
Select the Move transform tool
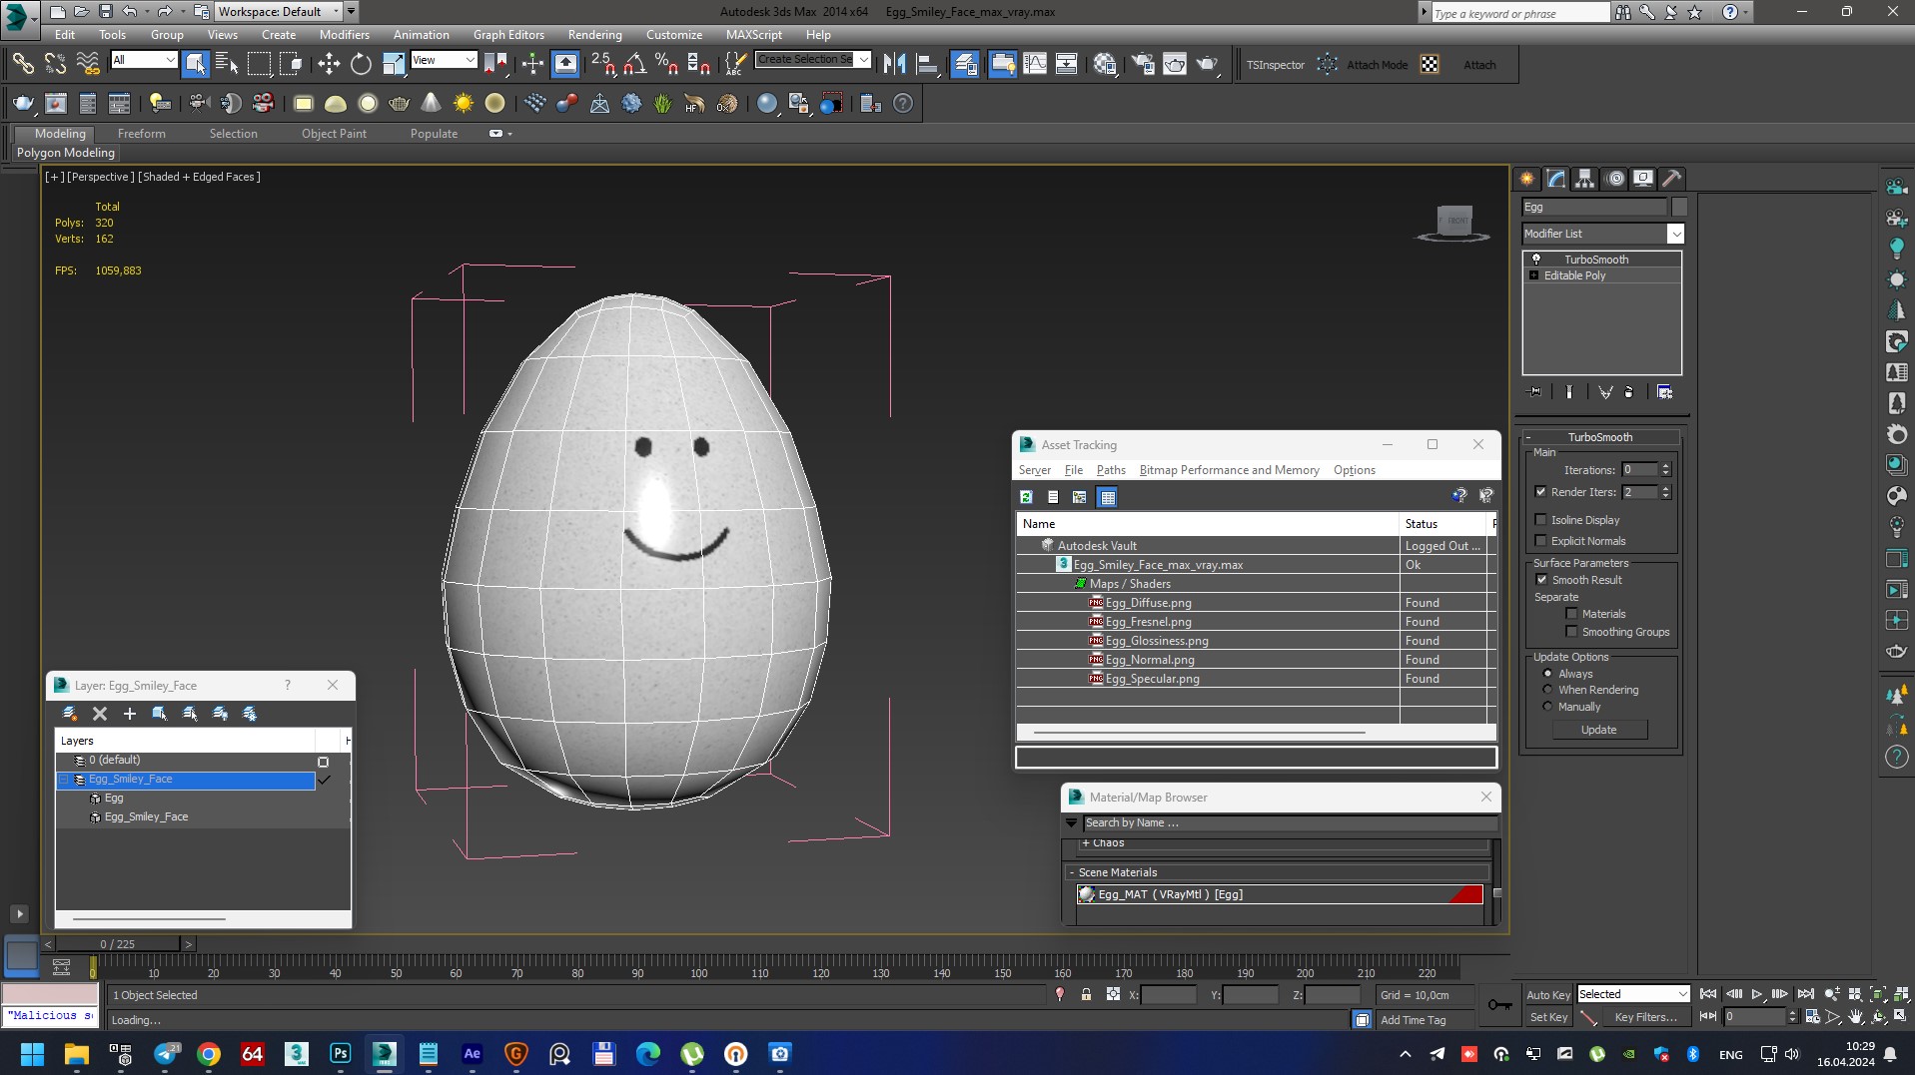point(329,64)
